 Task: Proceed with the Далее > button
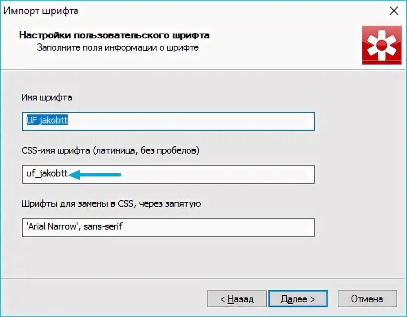point(298,299)
